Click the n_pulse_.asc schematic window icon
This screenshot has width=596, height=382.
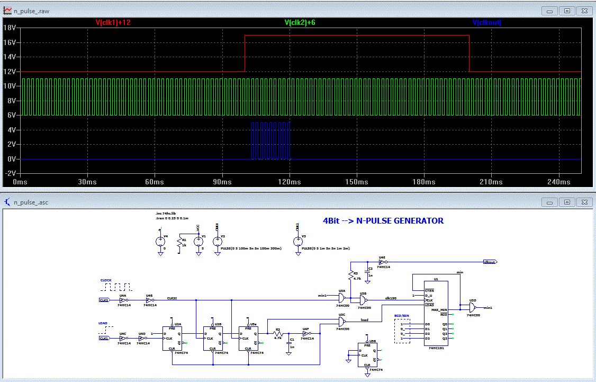pos(7,202)
